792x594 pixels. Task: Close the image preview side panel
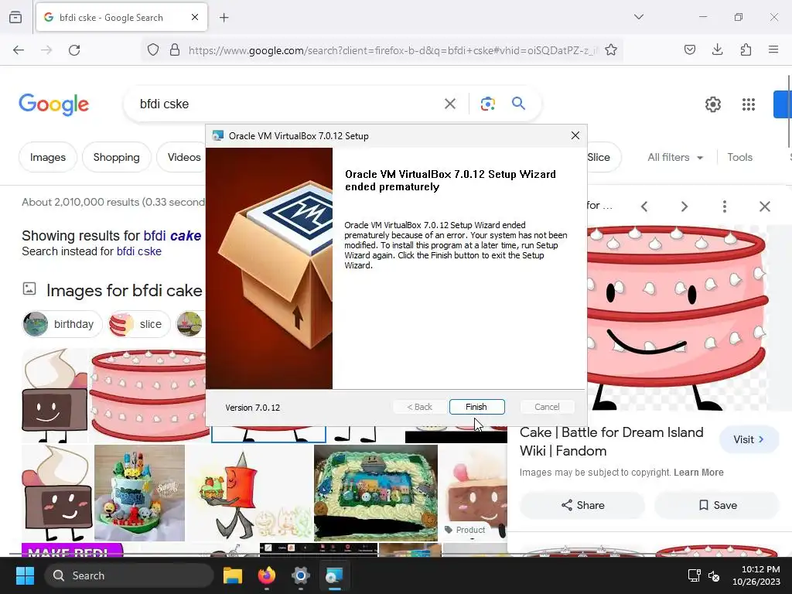765,207
